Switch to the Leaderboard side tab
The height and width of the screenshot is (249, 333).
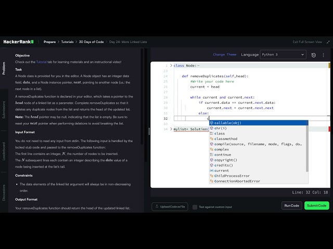pyautogui.click(x=4, y=151)
